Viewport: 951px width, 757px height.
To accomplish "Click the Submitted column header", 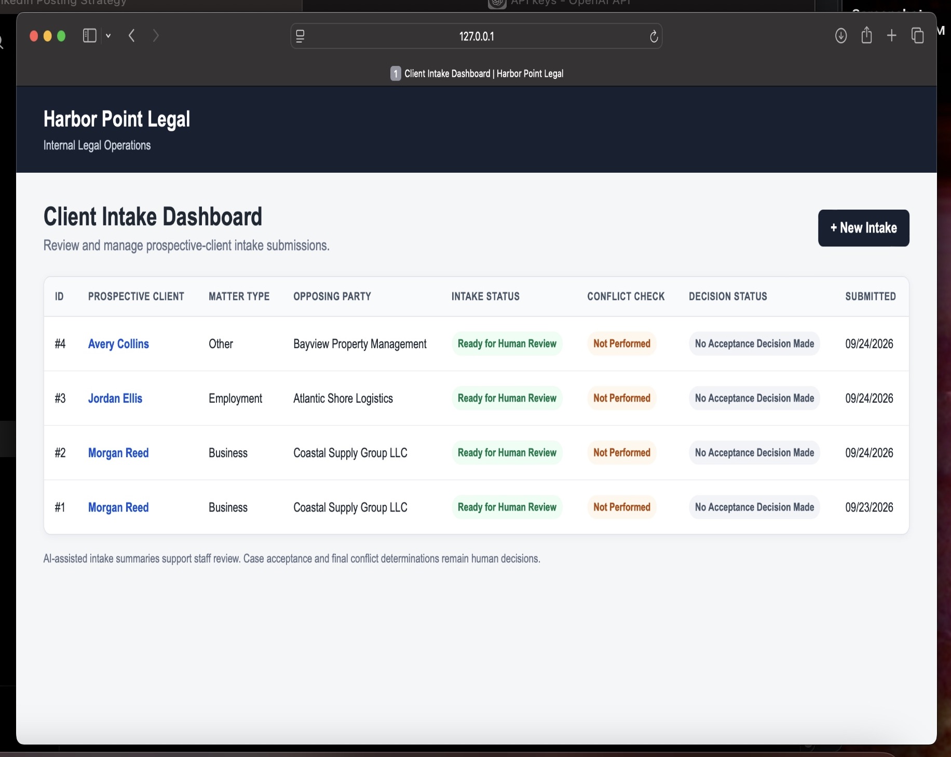I will 871,296.
